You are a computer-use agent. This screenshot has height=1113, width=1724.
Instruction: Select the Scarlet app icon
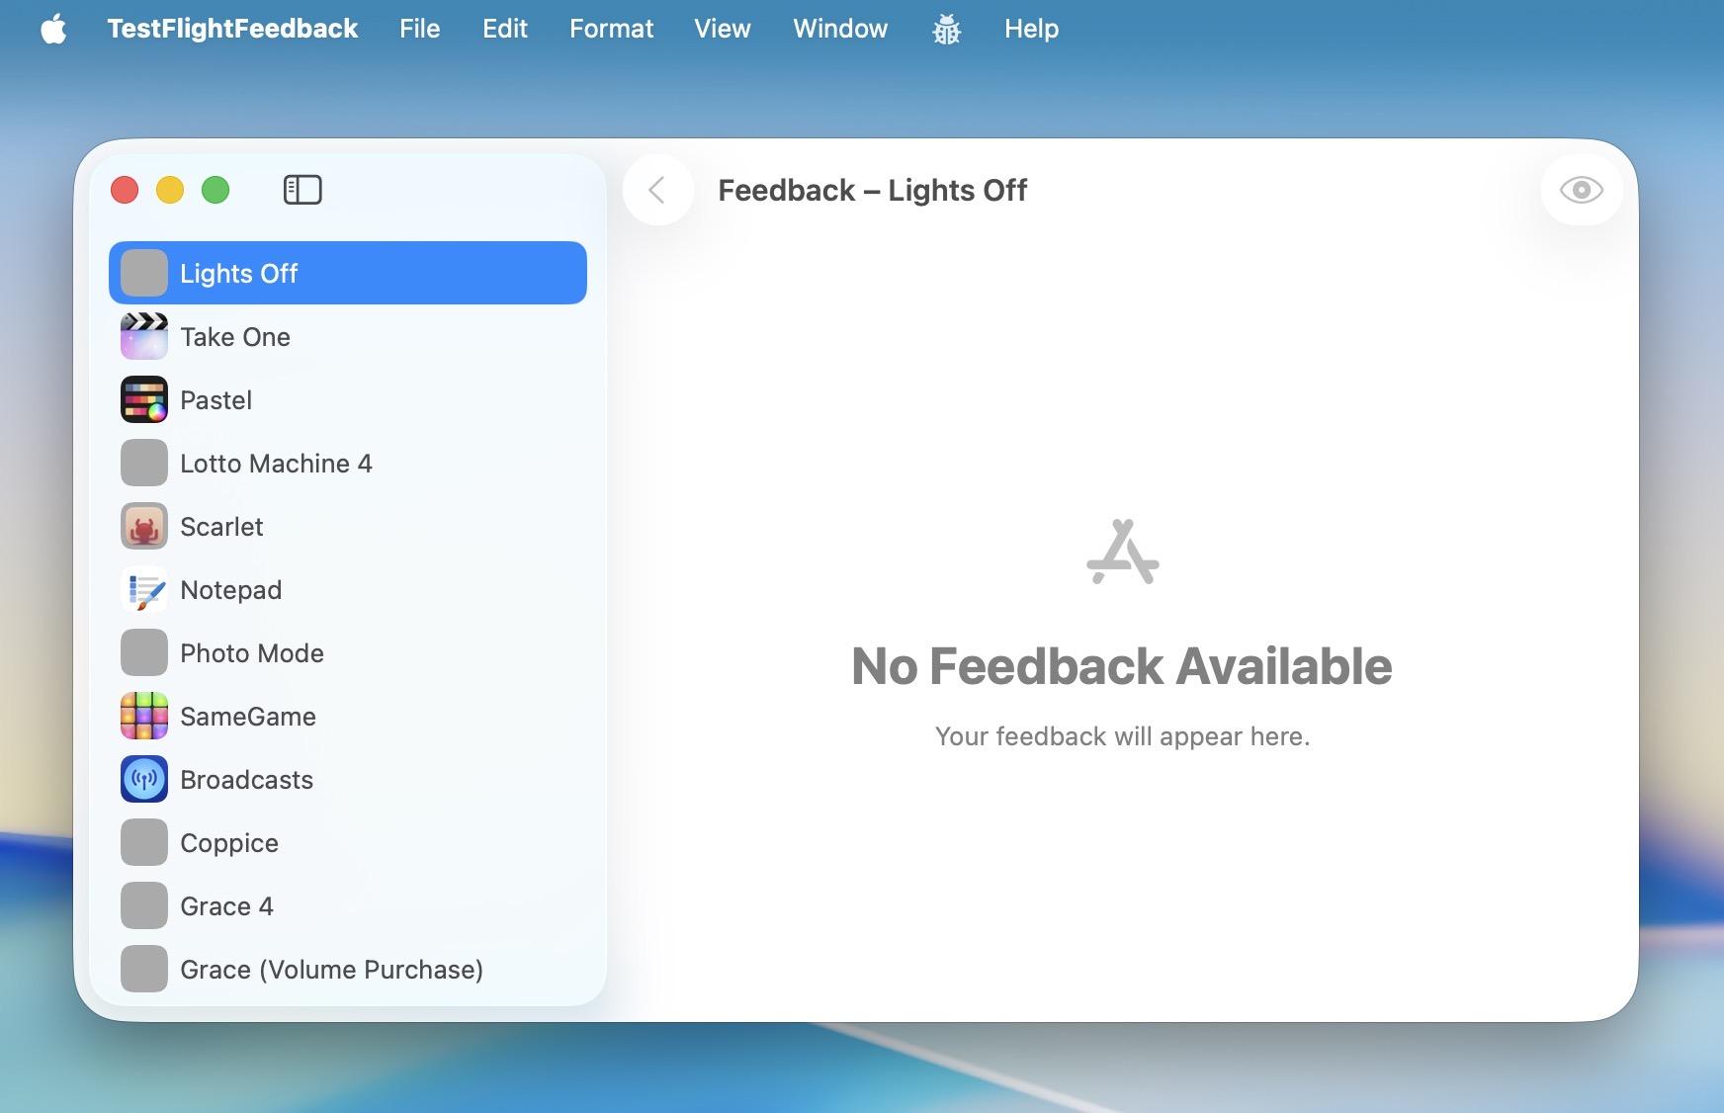coord(144,527)
